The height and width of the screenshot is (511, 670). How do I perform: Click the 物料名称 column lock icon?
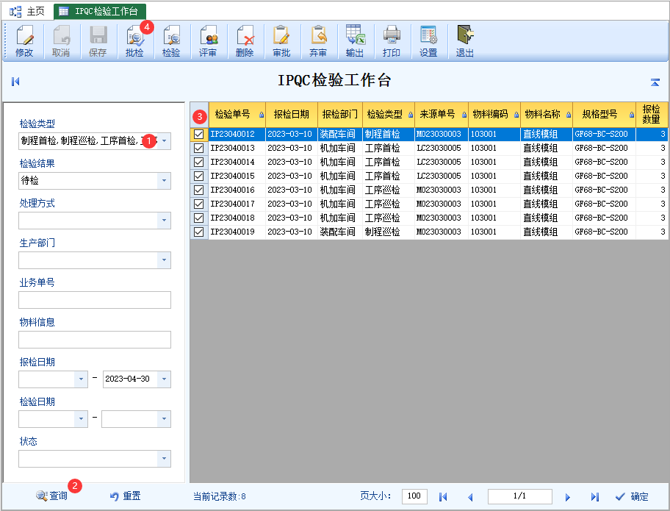pos(569,115)
